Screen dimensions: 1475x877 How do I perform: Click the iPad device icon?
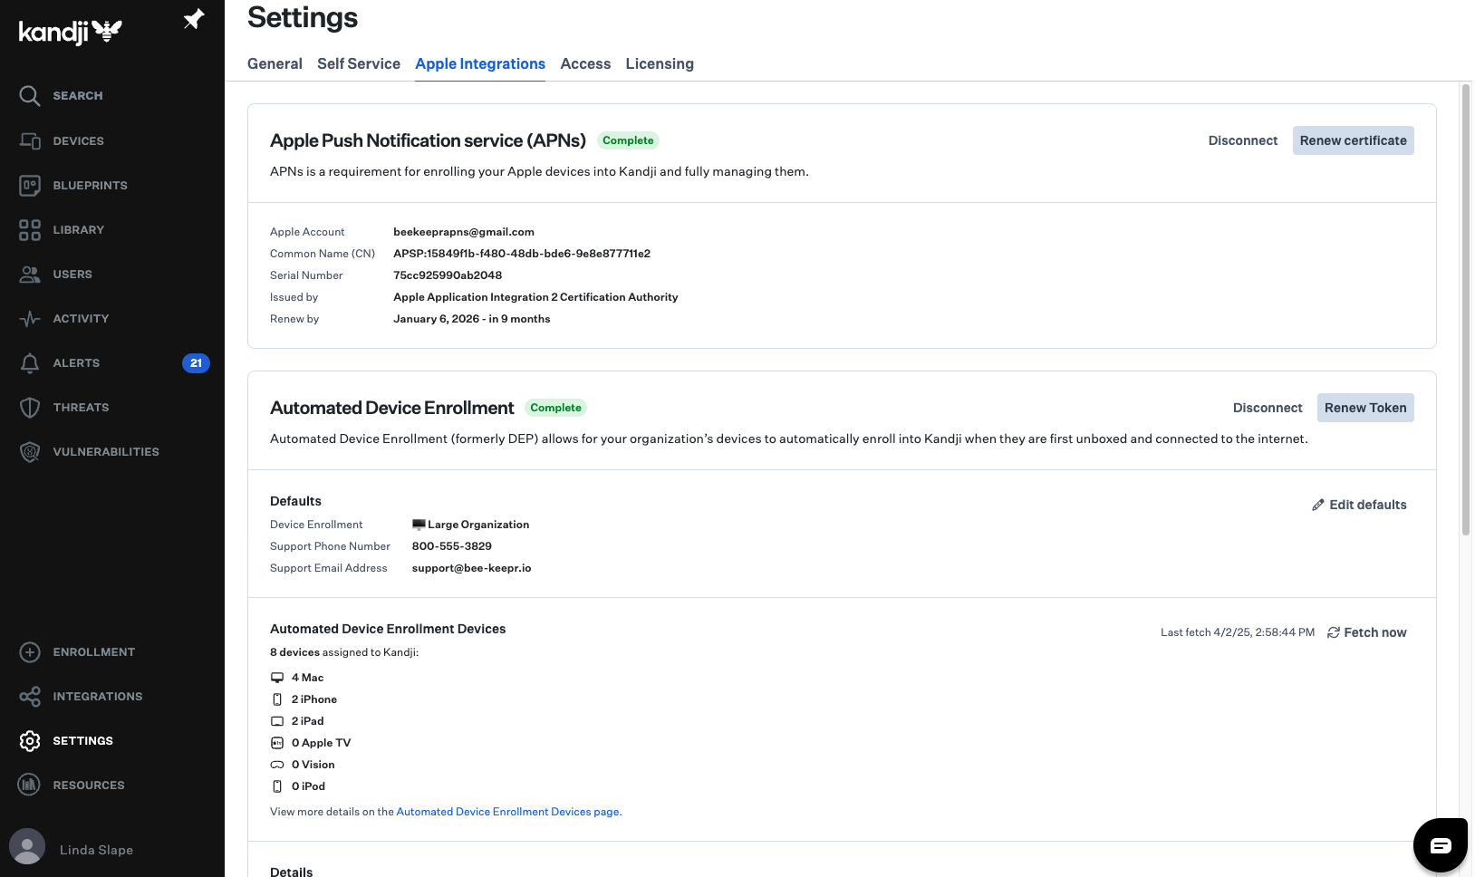277,721
